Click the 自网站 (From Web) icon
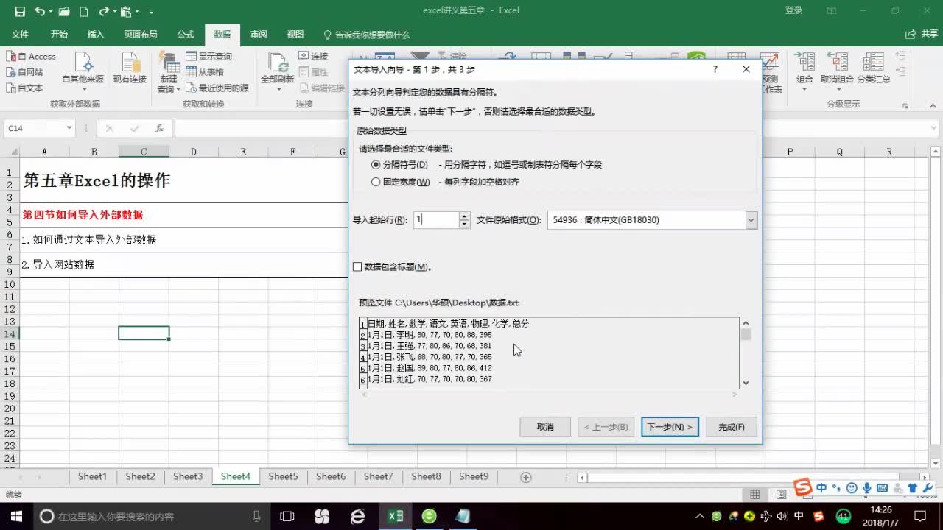The width and height of the screenshot is (943, 530). pyautogui.click(x=28, y=72)
